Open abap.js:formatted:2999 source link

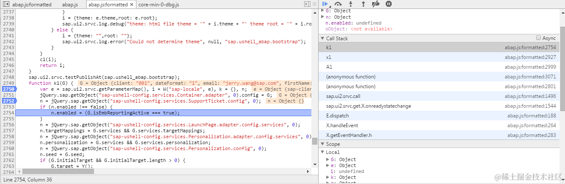(x=530, y=67)
